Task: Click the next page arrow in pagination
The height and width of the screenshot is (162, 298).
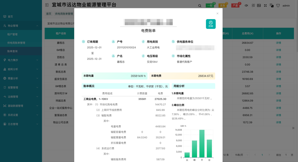Action: (x=269, y=155)
